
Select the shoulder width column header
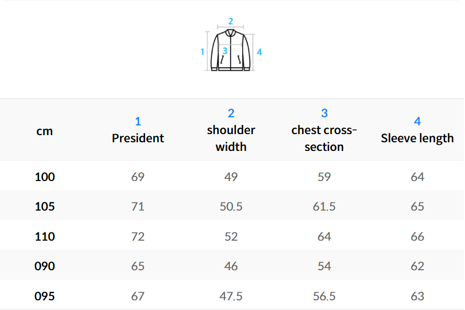(231, 138)
